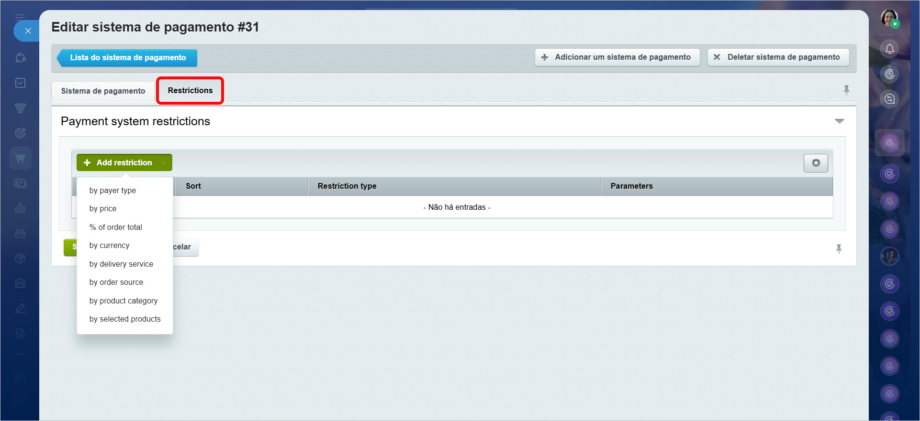Collapse the Payment system restrictions section
Viewport: 920px width, 421px height.
click(839, 121)
